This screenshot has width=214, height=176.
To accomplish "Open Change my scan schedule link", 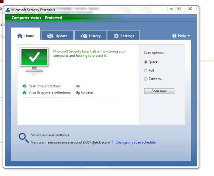I will click(136, 142).
